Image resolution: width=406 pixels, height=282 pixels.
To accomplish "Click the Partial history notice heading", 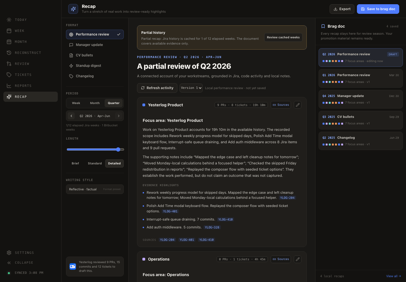I will [x=153, y=33].
